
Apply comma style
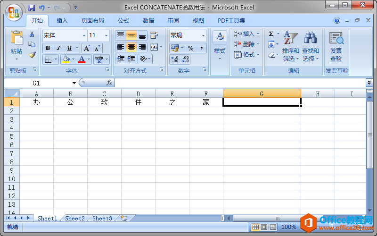tap(202, 48)
